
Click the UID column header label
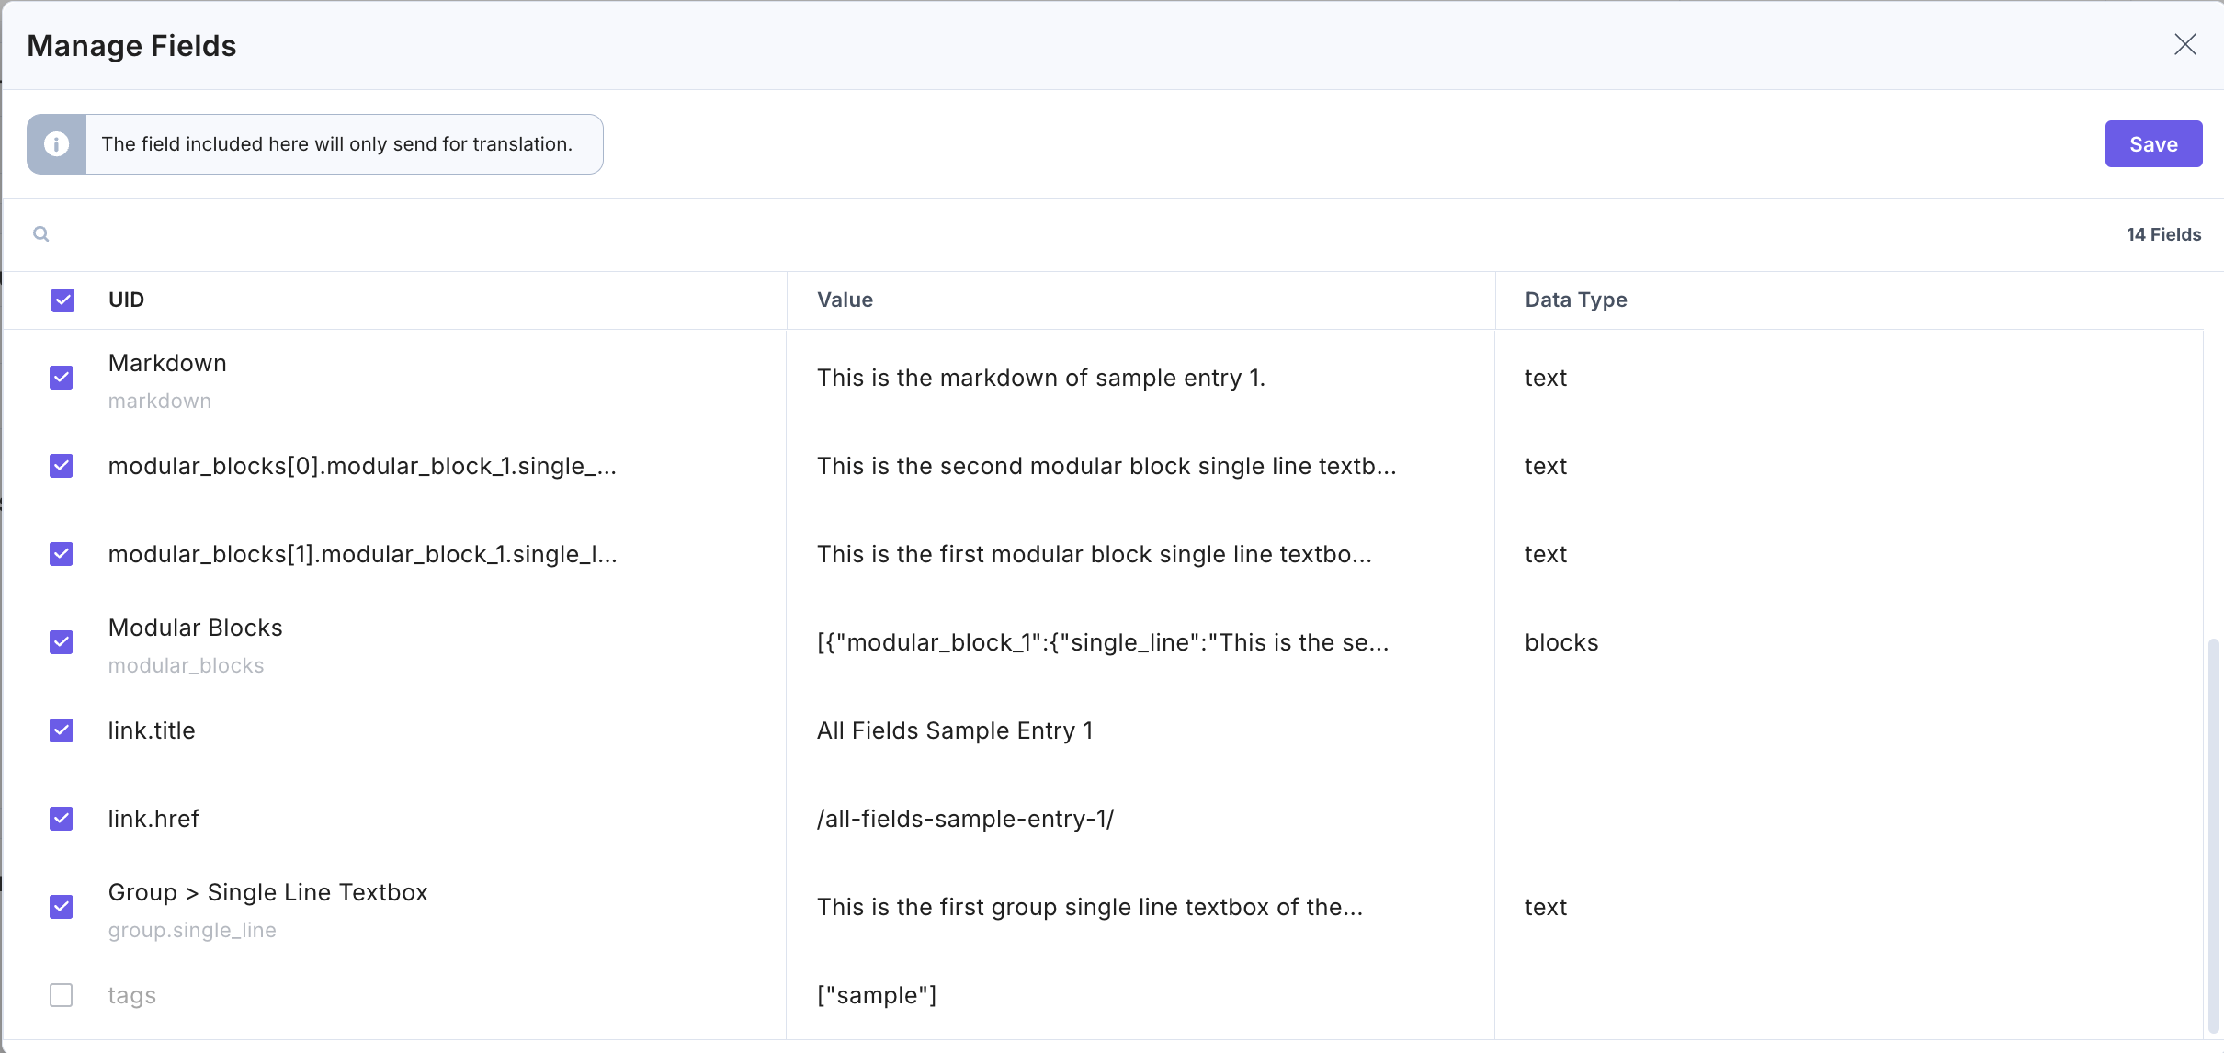pyautogui.click(x=126, y=300)
